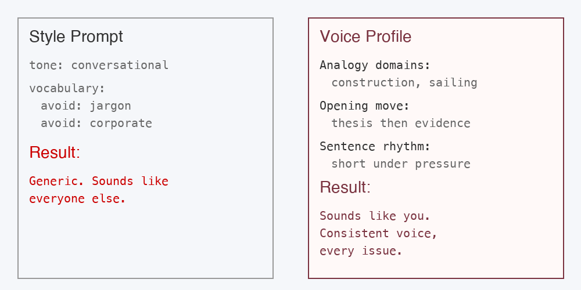
Task: Click the Voice Profile heading
Action: tap(365, 37)
